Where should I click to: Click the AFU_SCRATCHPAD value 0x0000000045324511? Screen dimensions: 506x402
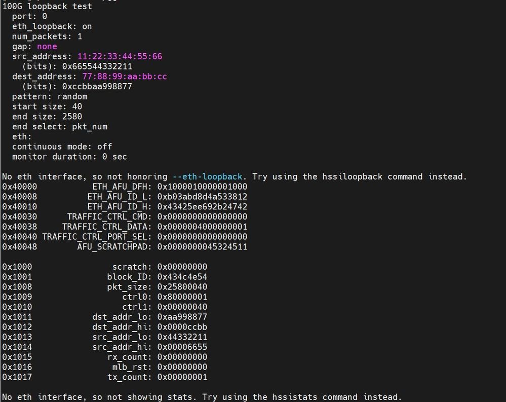point(202,247)
